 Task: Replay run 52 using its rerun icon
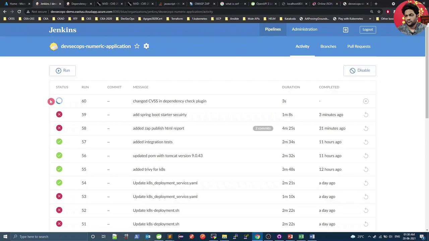[366, 211]
